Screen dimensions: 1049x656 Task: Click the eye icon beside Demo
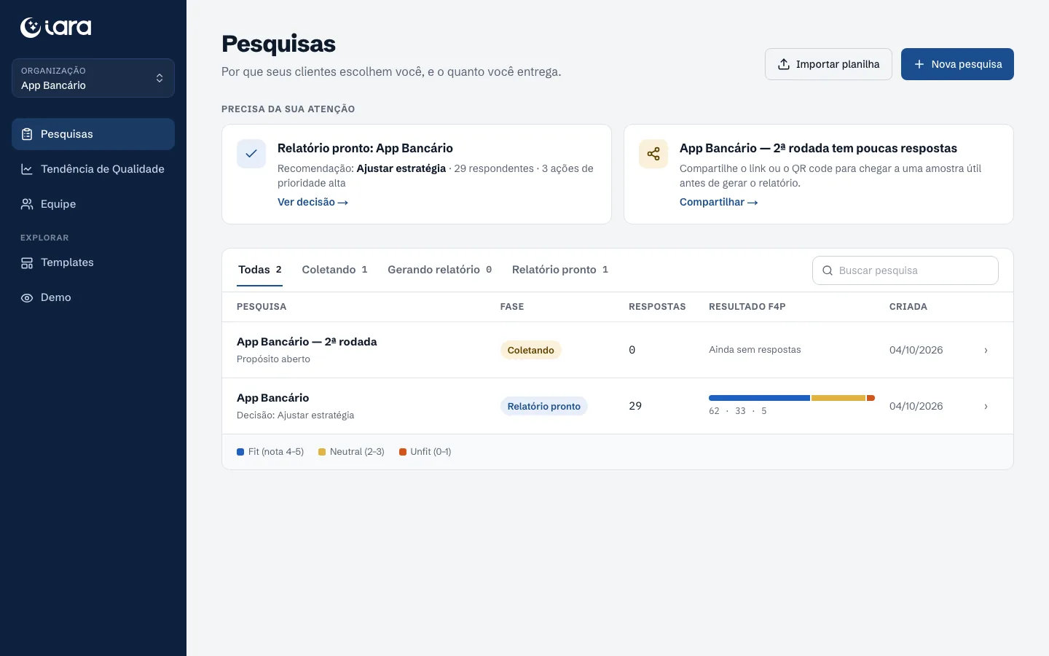click(27, 298)
